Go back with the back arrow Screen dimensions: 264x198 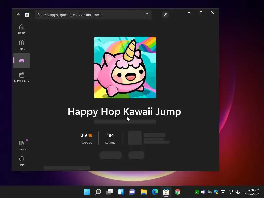[x=19, y=15]
